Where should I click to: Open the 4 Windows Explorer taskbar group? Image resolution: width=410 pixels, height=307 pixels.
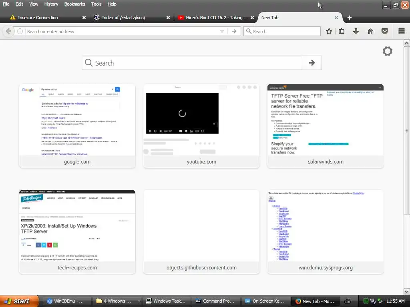[x=118, y=301]
